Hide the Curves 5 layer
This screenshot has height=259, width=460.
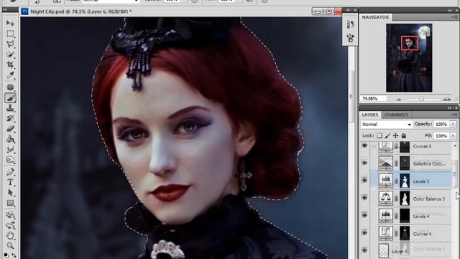tap(364, 145)
